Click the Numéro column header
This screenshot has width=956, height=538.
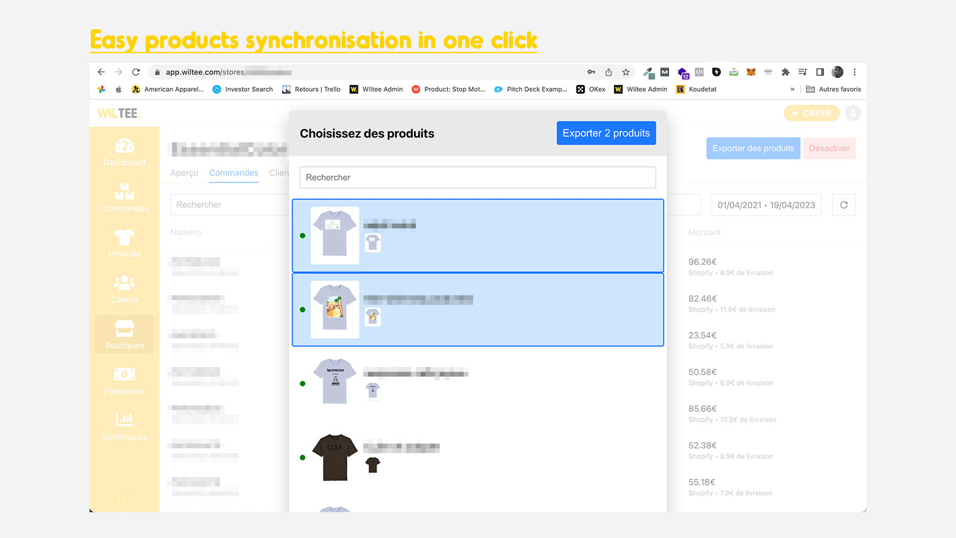click(186, 232)
